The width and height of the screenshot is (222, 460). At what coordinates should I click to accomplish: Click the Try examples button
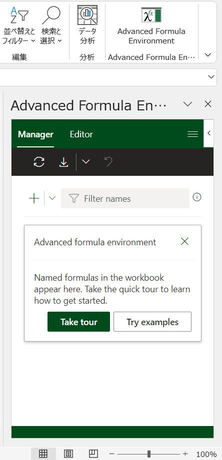coord(152,322)
